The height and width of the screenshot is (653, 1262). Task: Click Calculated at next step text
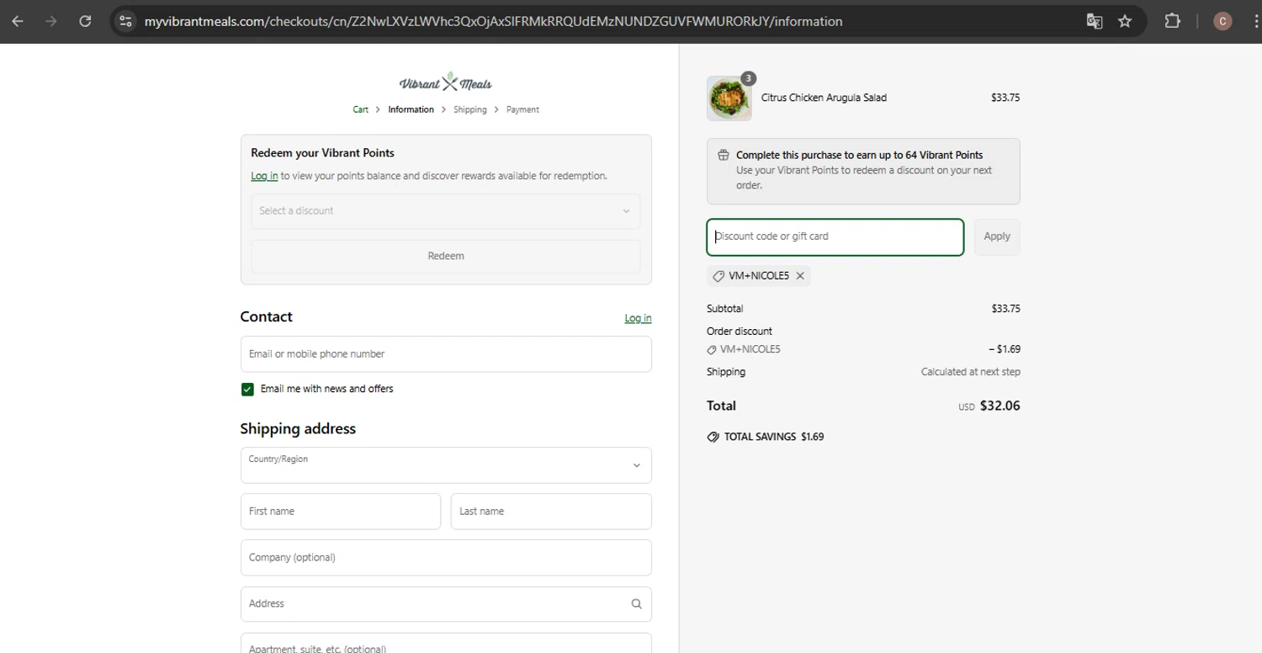[x=971, y=372]
